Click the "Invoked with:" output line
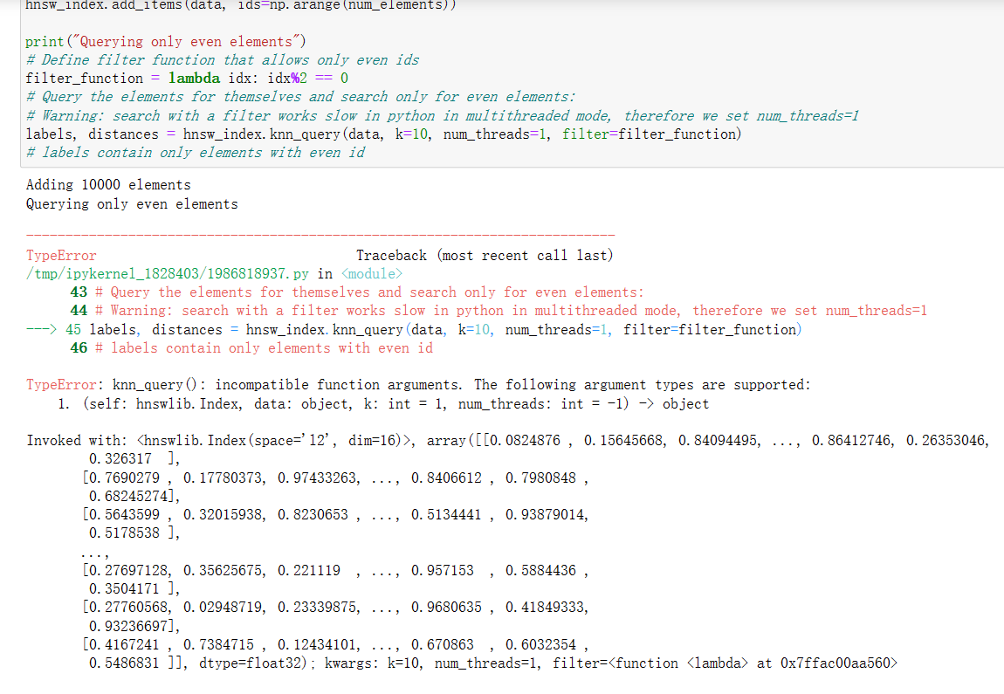This screenshot has width=1004, height=694. point(74,440)
